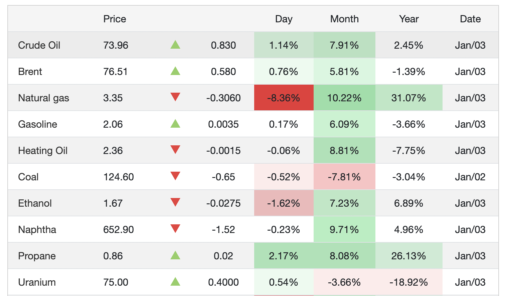Click the Jan/02 date in Coal row

470,177
